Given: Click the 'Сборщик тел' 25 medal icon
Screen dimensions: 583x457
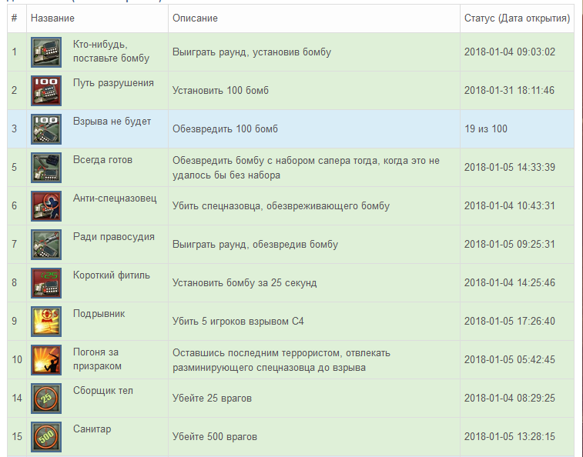Looking at the screenshot, I should (x=46, y=399).
